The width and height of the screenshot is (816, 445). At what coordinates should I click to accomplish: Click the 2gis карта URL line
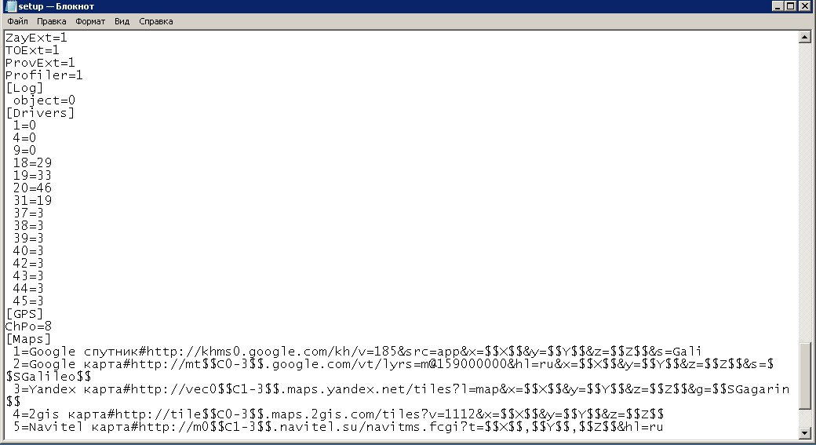pos(338,414)
